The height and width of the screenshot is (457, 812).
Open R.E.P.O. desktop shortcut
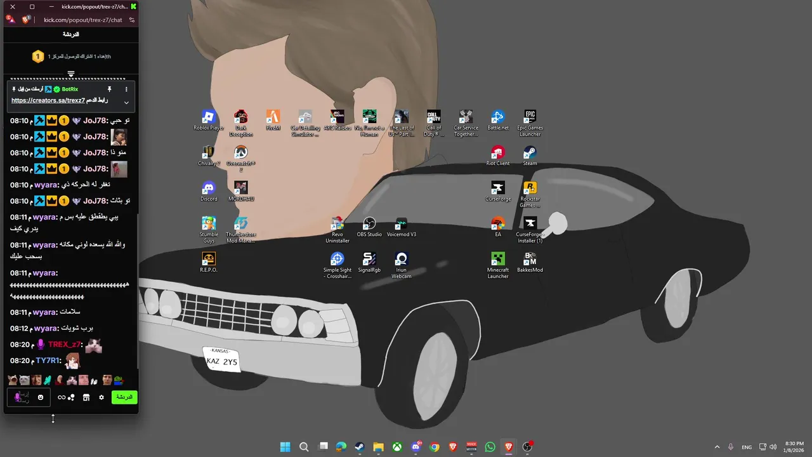pos(209,263)
